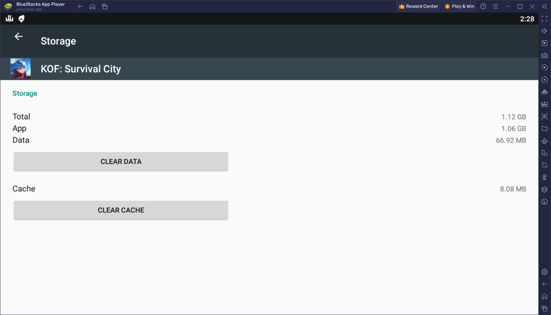Image resolution: width=551 pixels, height=315 pixels.
Task: Click the sidebar Android back arrow
Action: click(x=545, y=284)
